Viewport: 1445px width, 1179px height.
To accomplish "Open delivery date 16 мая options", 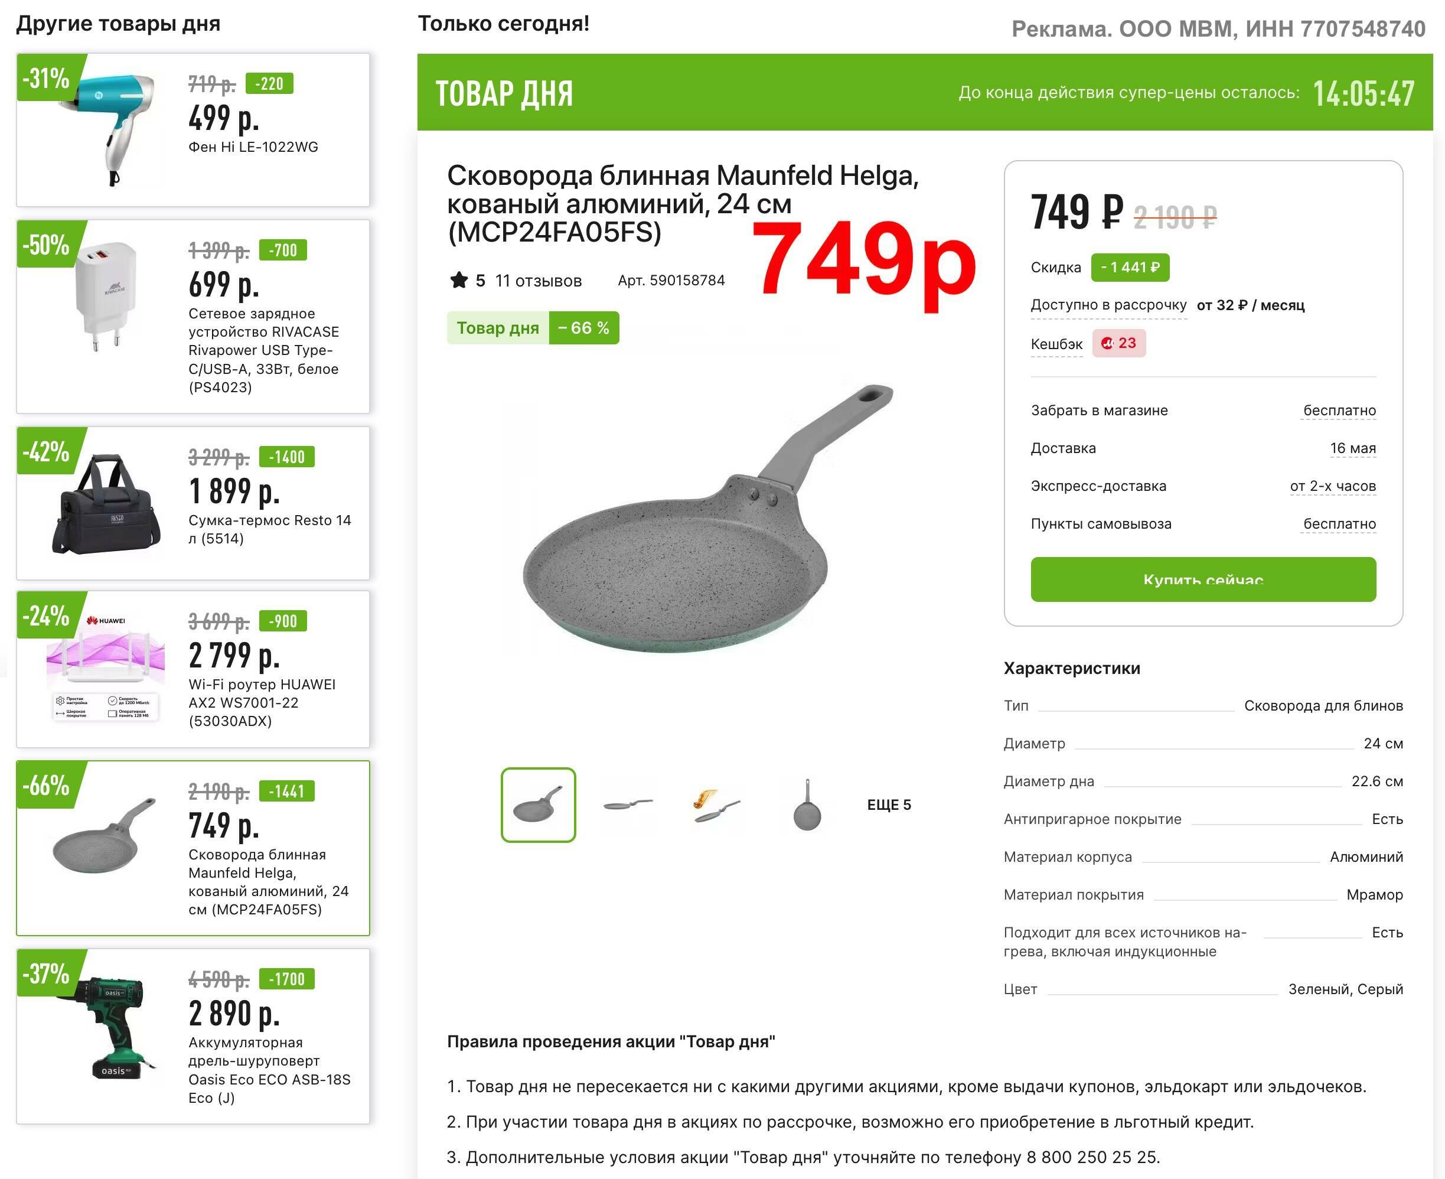I will coord(1353,448).
